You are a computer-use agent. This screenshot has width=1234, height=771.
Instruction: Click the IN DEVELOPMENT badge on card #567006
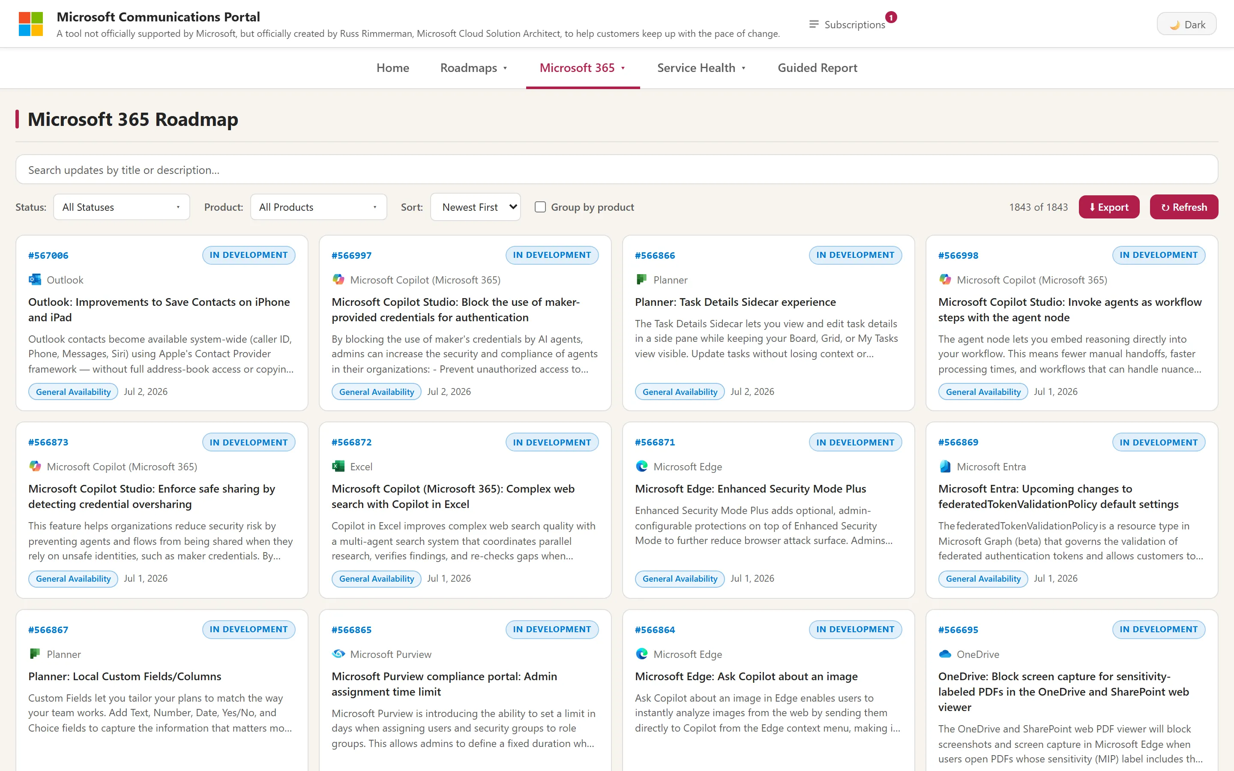click(249, 255)
